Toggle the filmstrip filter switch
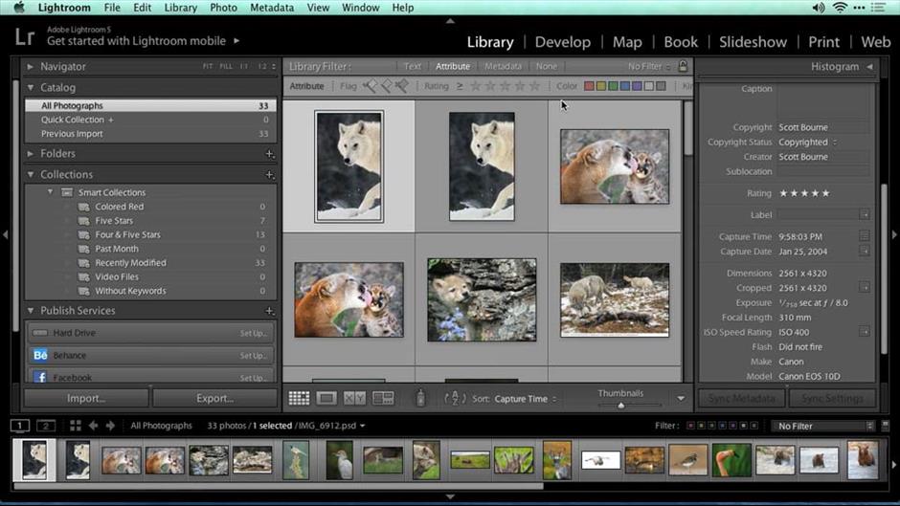Viewport: 900px width, 506px height. (x=886, y=426)
